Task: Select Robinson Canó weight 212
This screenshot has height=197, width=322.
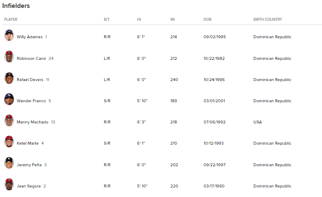Action: click(x=174, y=59)
